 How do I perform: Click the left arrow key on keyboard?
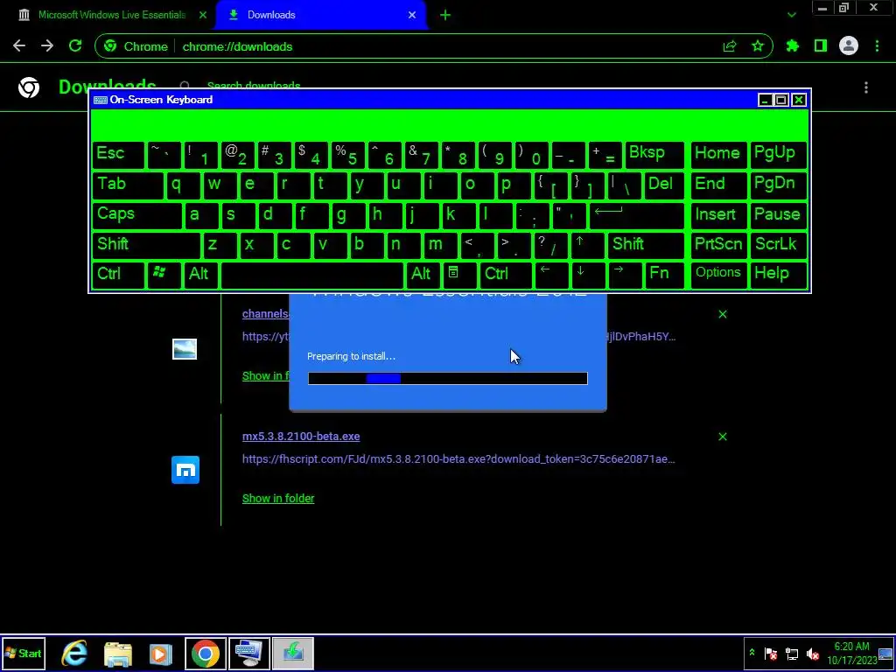point(551,276)
